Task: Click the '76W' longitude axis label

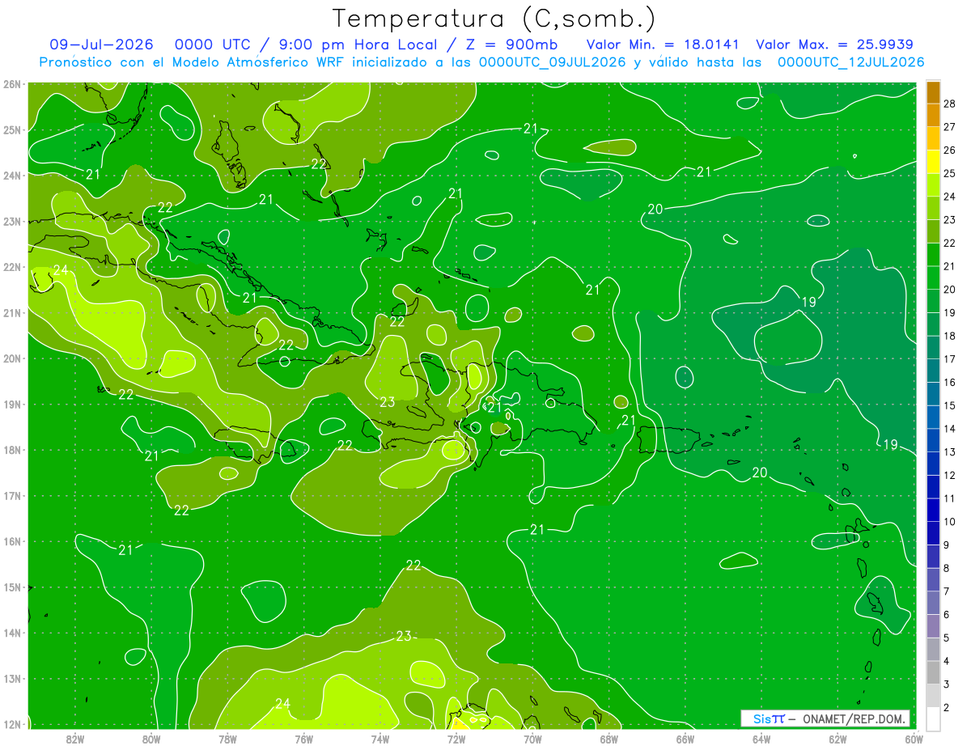Action: click(303, 739)
